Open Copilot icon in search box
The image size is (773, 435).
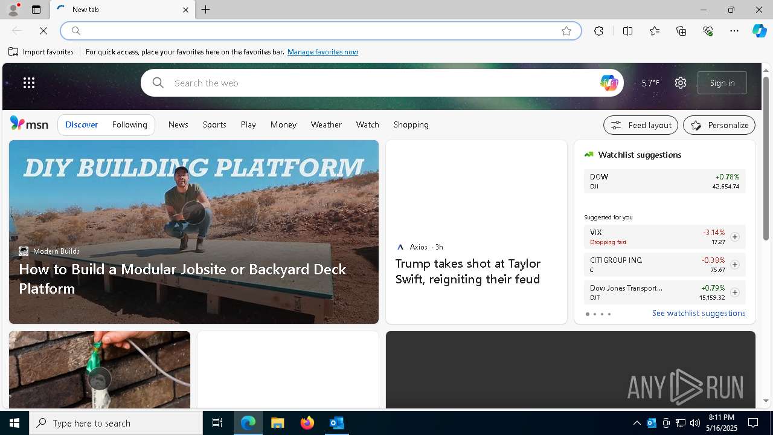609,83
